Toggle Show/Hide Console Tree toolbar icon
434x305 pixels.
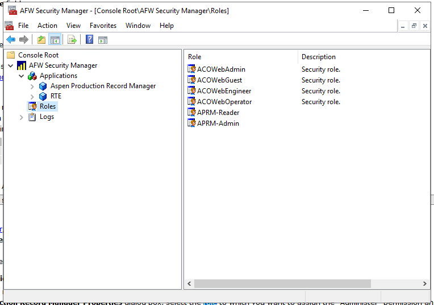(55, 39)
